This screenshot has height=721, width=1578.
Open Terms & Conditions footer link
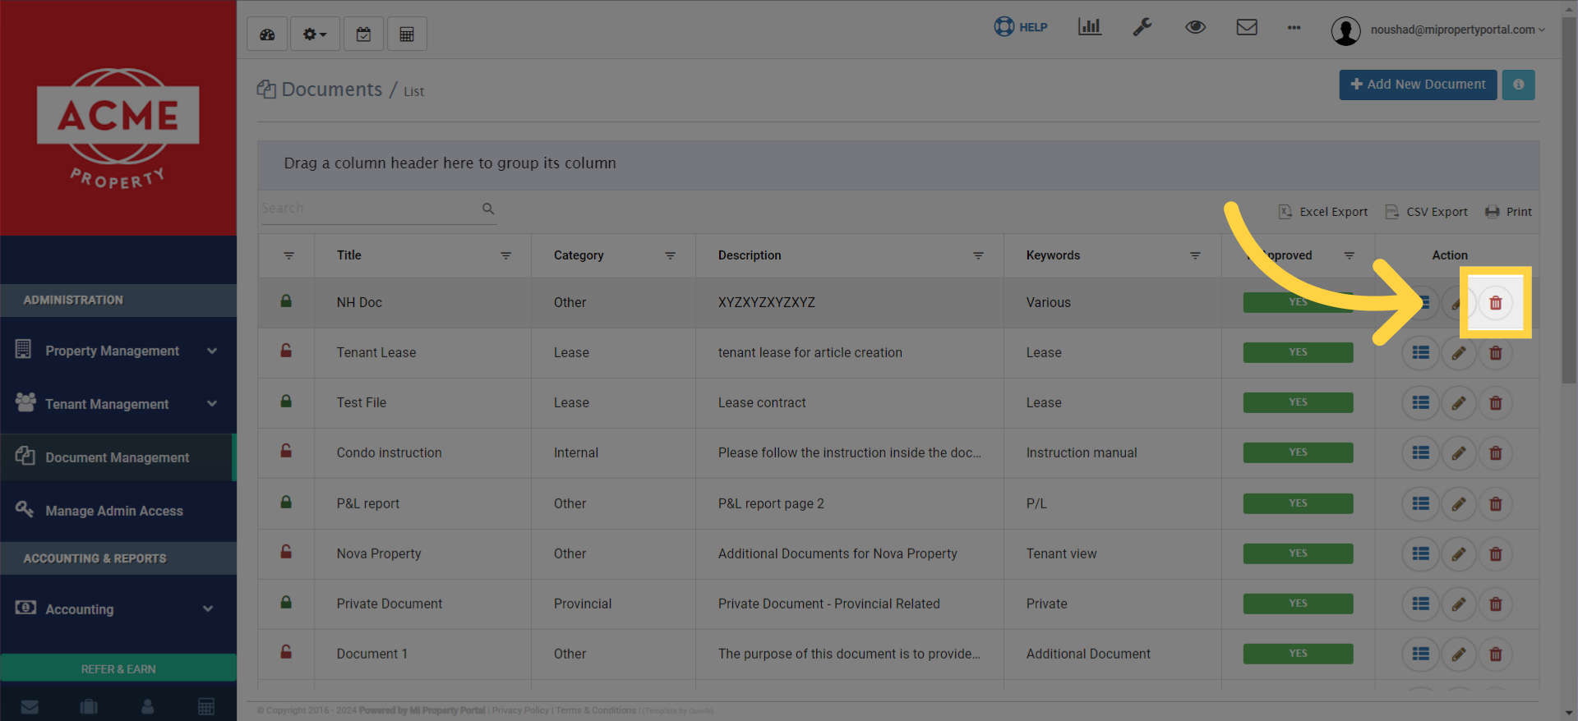pyautogui.click(x=596, y=711)
